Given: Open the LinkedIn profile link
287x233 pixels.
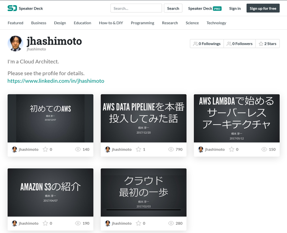Looking at the screenshot, I should pyautogui.click(x=56, y=81).
